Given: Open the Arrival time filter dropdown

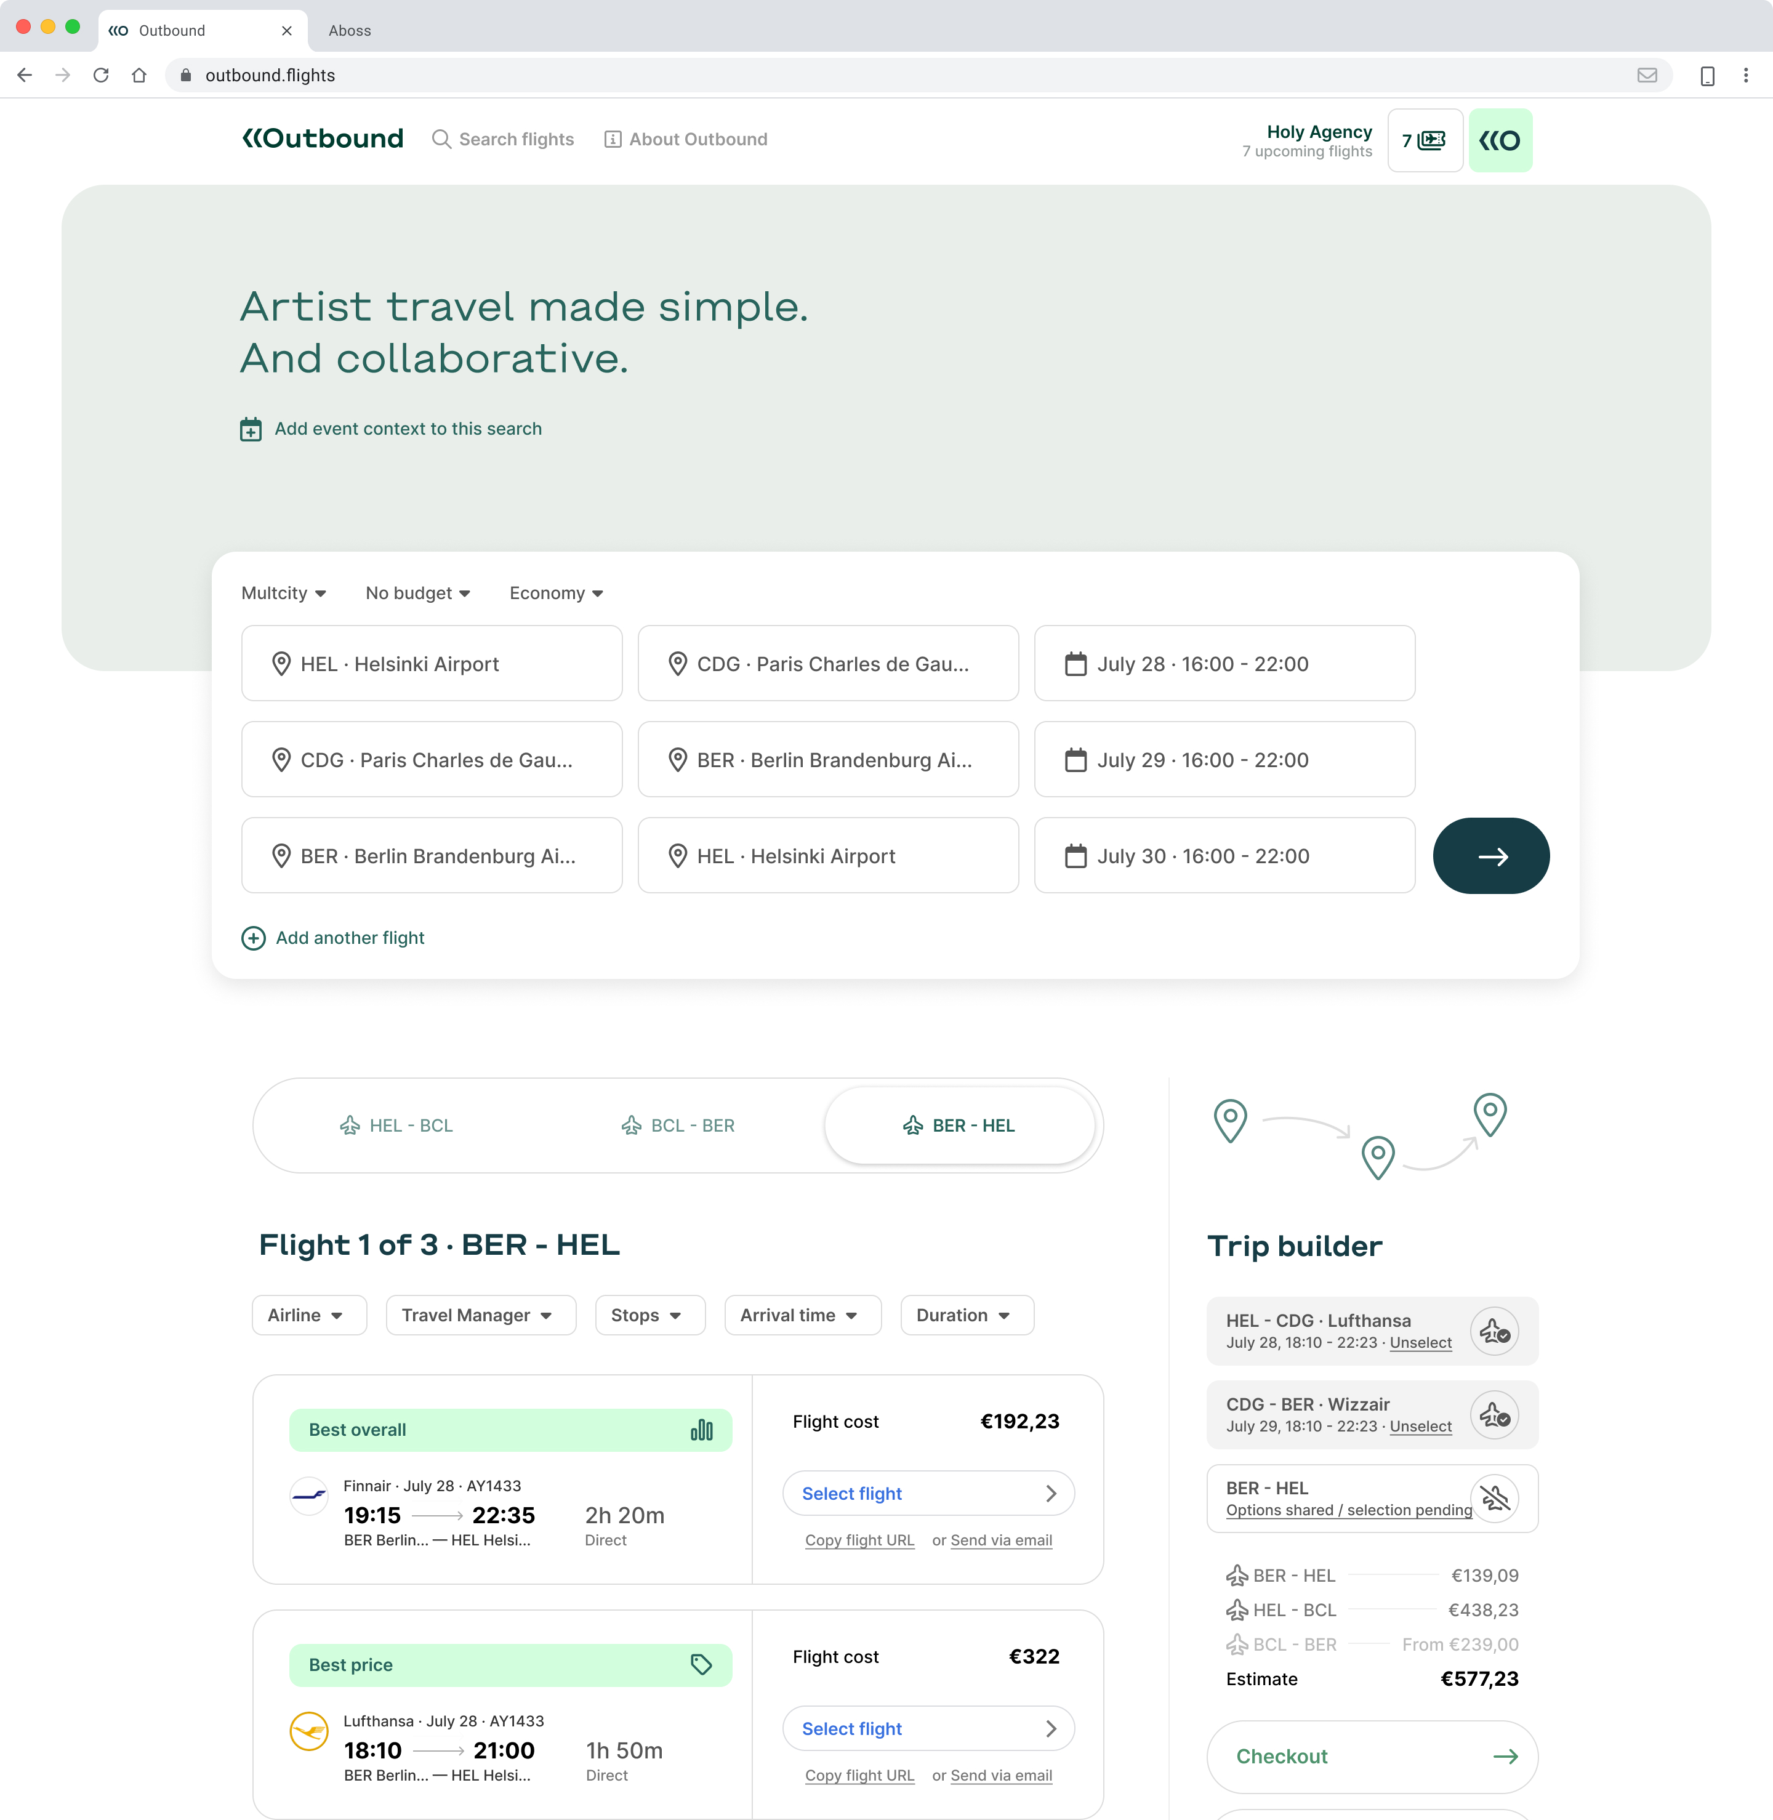Looking at the screenshot, I should pyautogui.click(x=803, y=1315).
